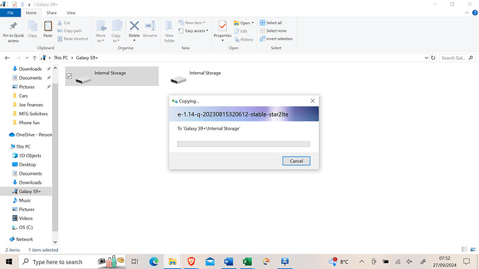Open the File menu tab
This screenshot has height=269, width=479.
[10, 12]
